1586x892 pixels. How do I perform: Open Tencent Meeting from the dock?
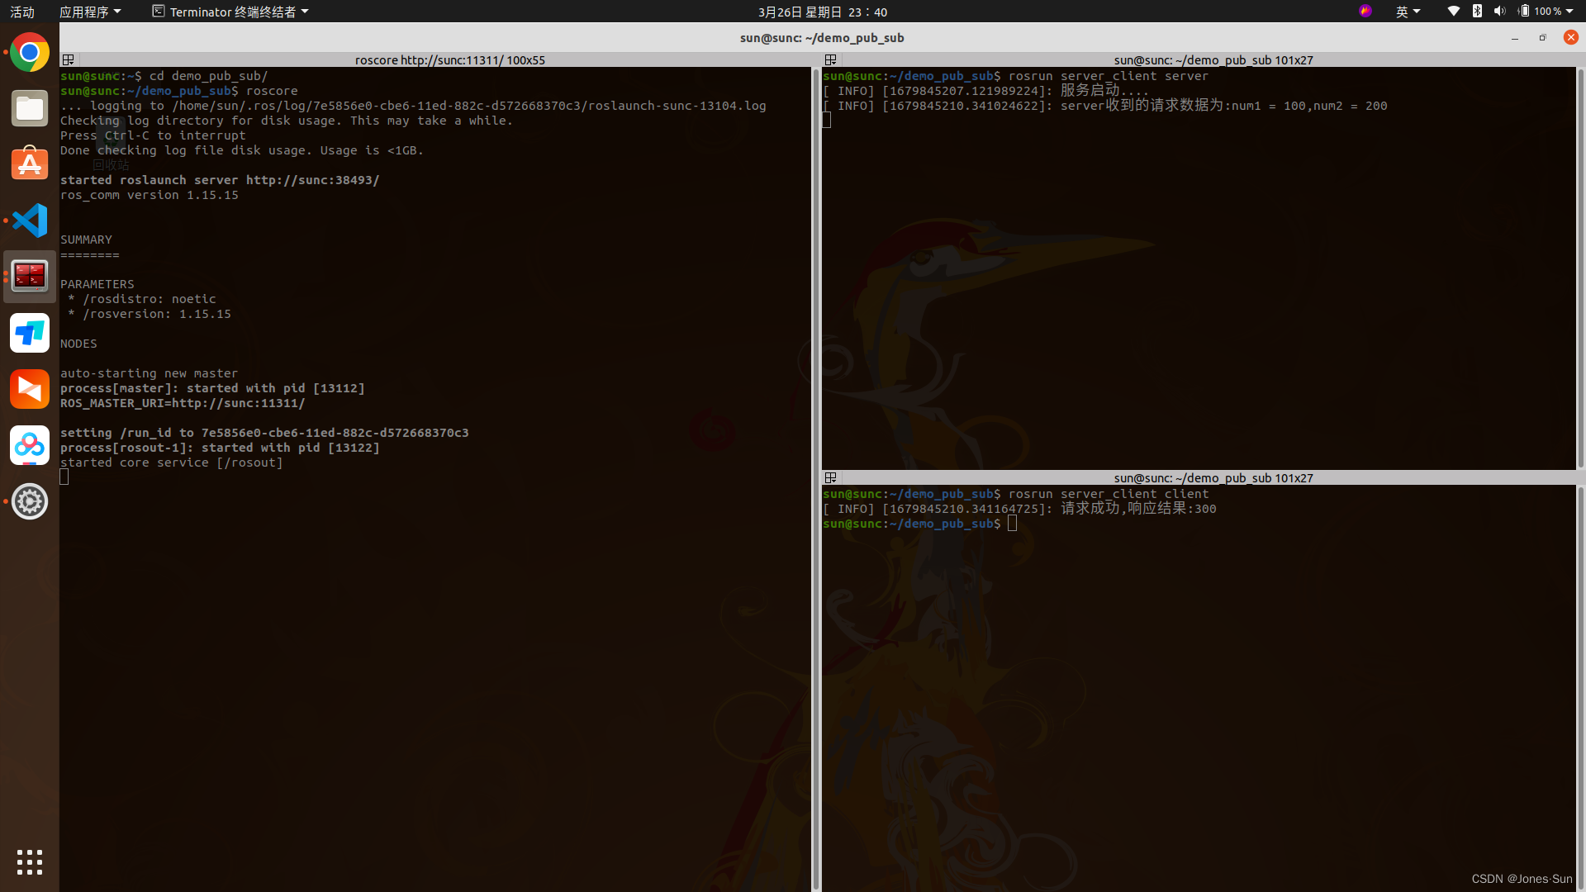point(30,333)
